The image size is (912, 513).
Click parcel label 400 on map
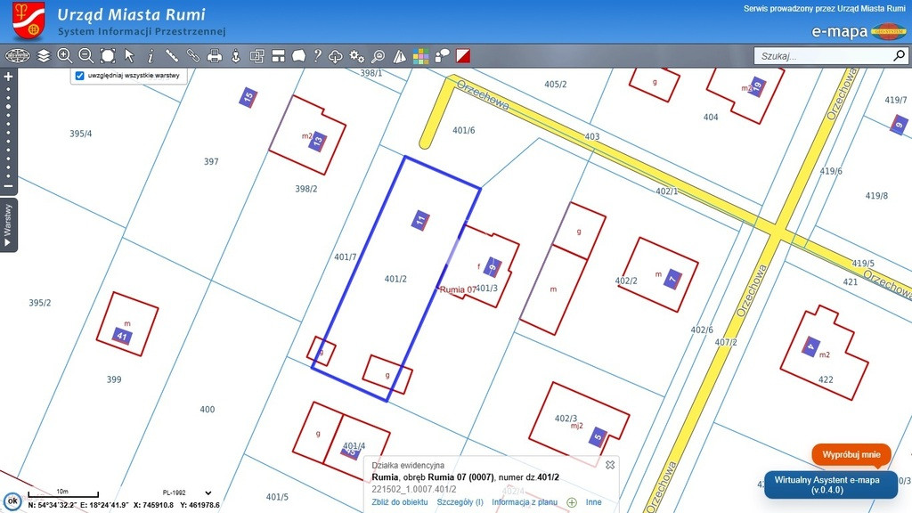(x=207, y=409)
